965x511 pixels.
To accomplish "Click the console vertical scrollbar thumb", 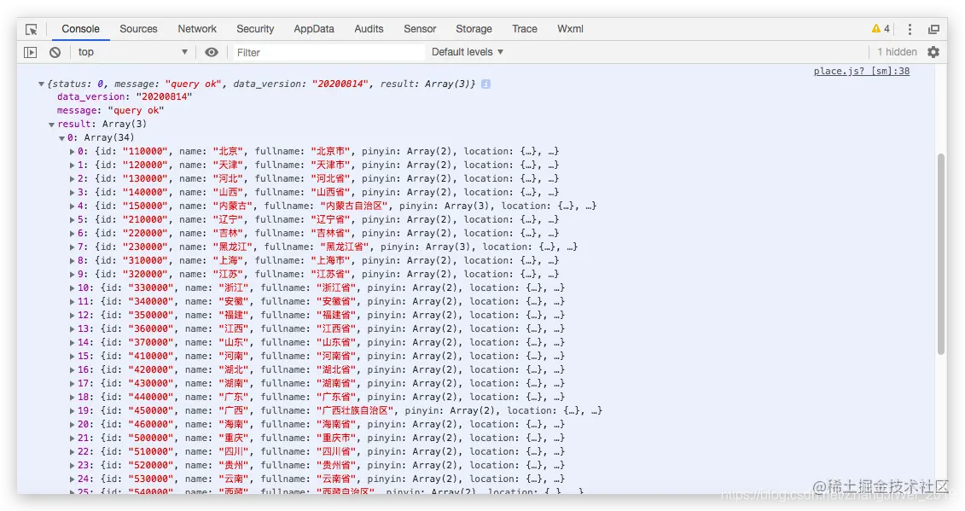I will click(940, 254).
